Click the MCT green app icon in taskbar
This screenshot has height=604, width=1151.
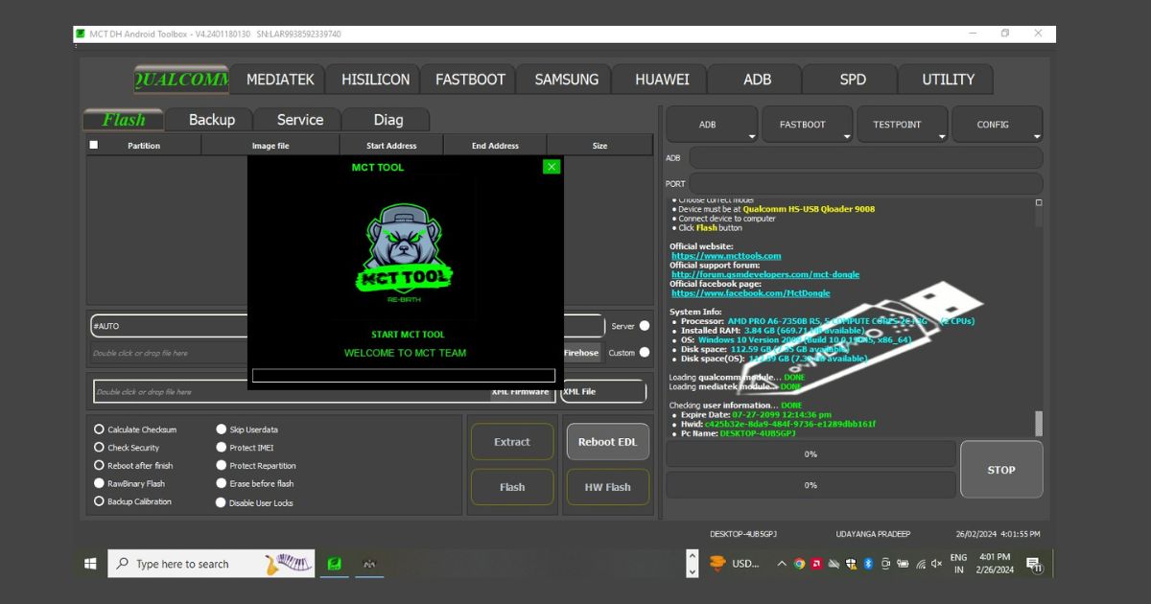point(335,564)
